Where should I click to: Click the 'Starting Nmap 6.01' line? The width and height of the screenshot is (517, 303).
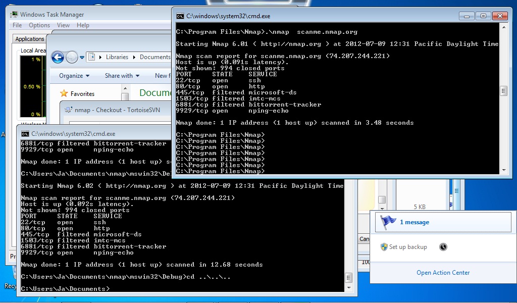tap(337, 44)
